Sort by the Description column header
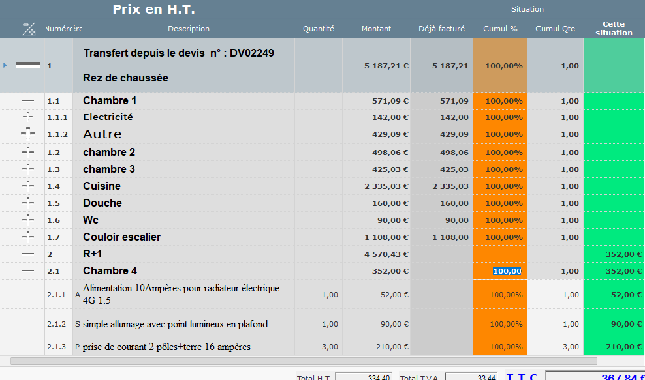The image size is (645, 380). (x=189, y=29)
